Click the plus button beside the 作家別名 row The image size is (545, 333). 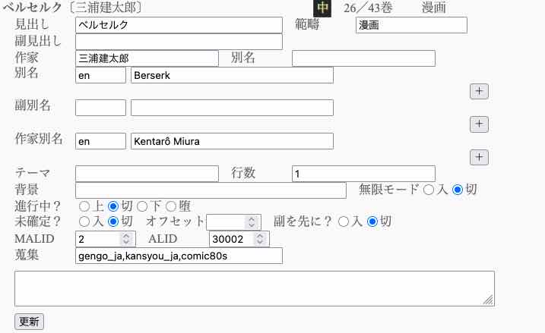[479, 157]
